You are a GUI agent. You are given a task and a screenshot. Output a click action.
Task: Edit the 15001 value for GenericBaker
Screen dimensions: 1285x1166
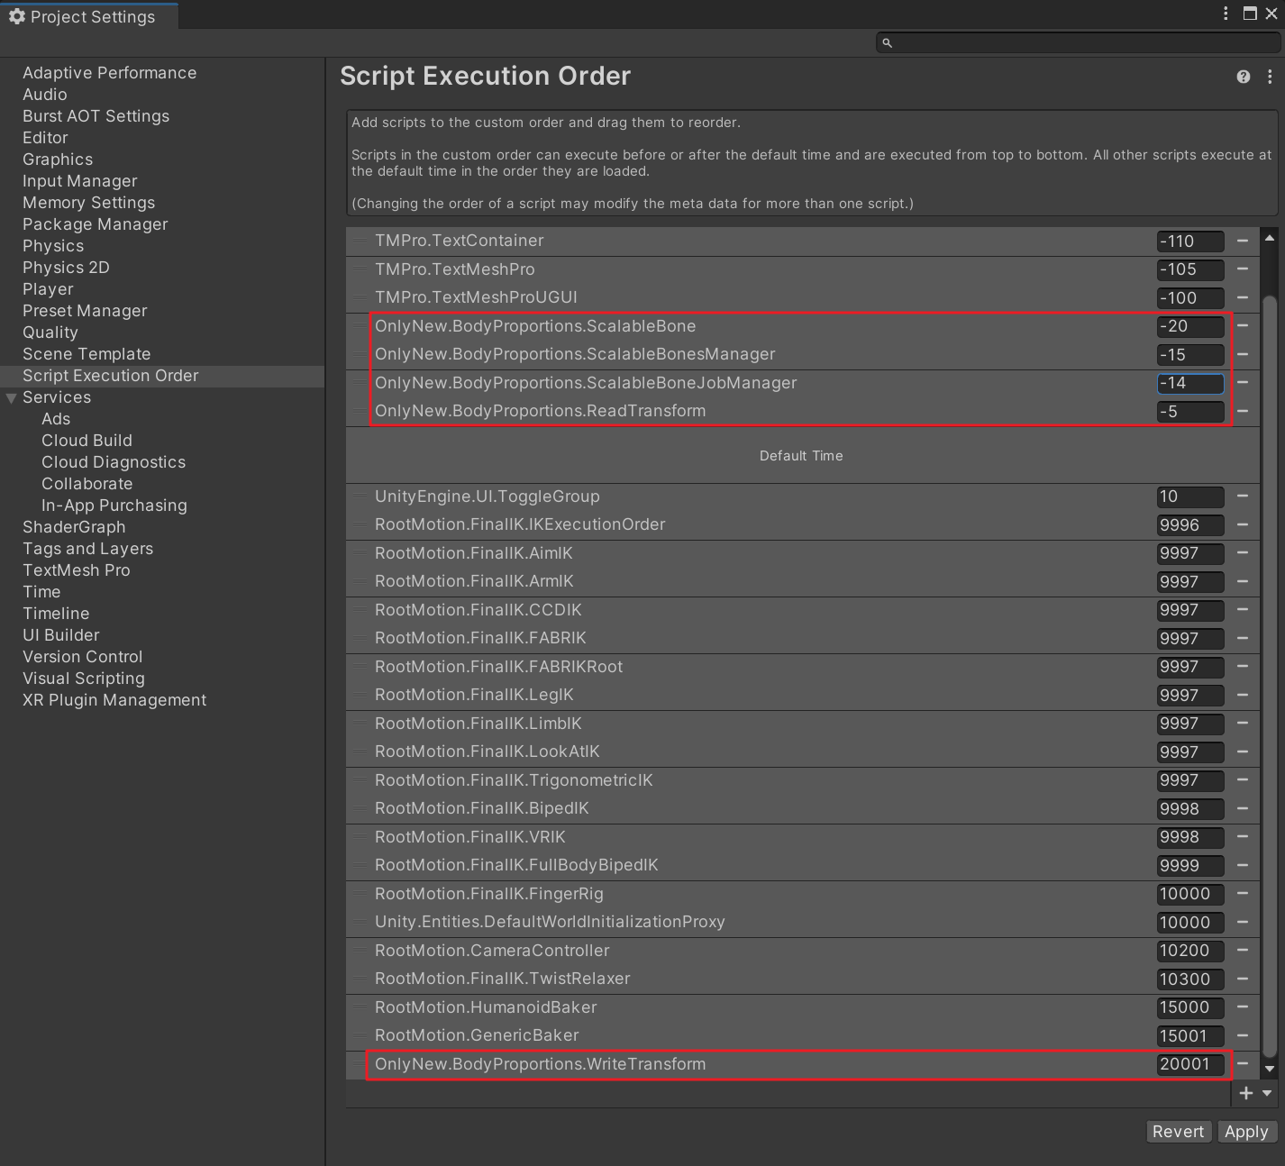(1190, 1035)
